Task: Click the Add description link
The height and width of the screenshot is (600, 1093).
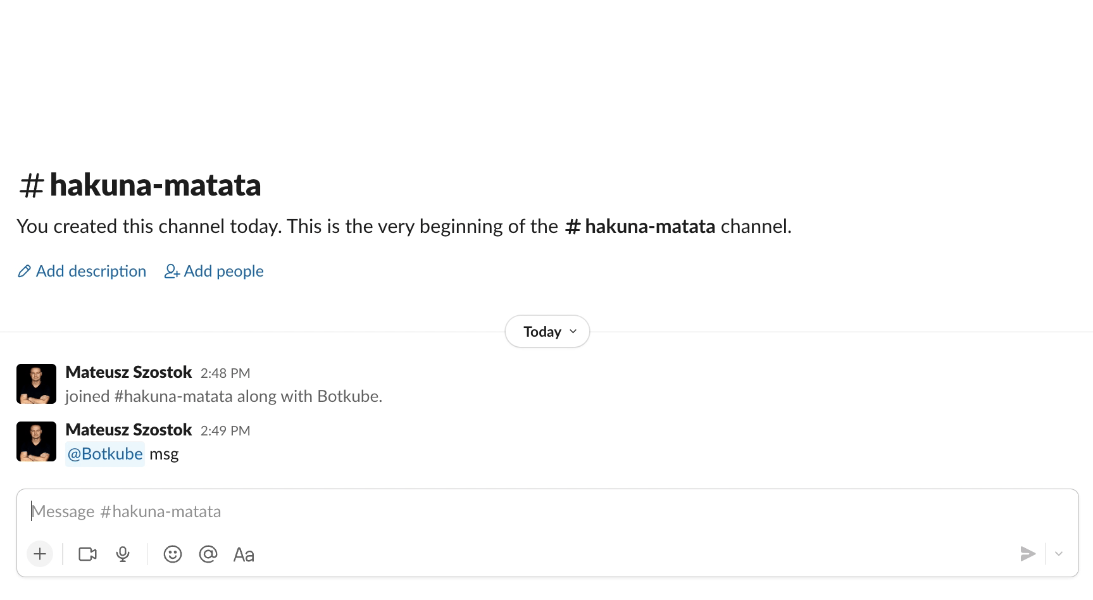Action: 91,271
